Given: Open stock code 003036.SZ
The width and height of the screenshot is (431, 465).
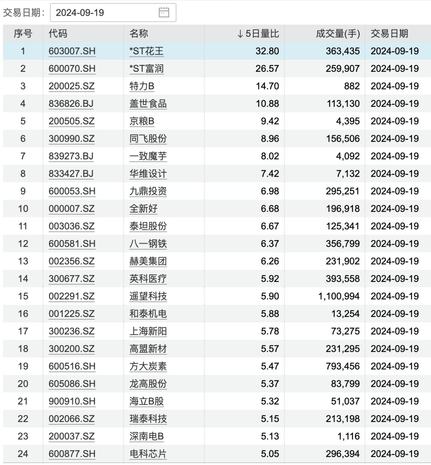Looking at the screenshot, I should [x=72, y=226].
